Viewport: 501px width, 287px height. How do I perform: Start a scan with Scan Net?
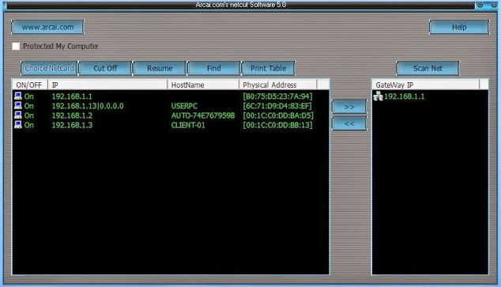(x=428, y=69)
